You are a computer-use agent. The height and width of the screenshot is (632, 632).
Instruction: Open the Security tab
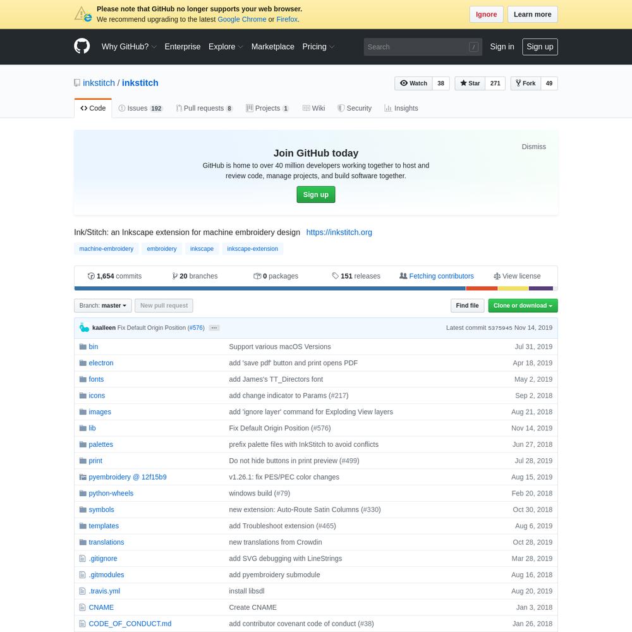point(355,108)
